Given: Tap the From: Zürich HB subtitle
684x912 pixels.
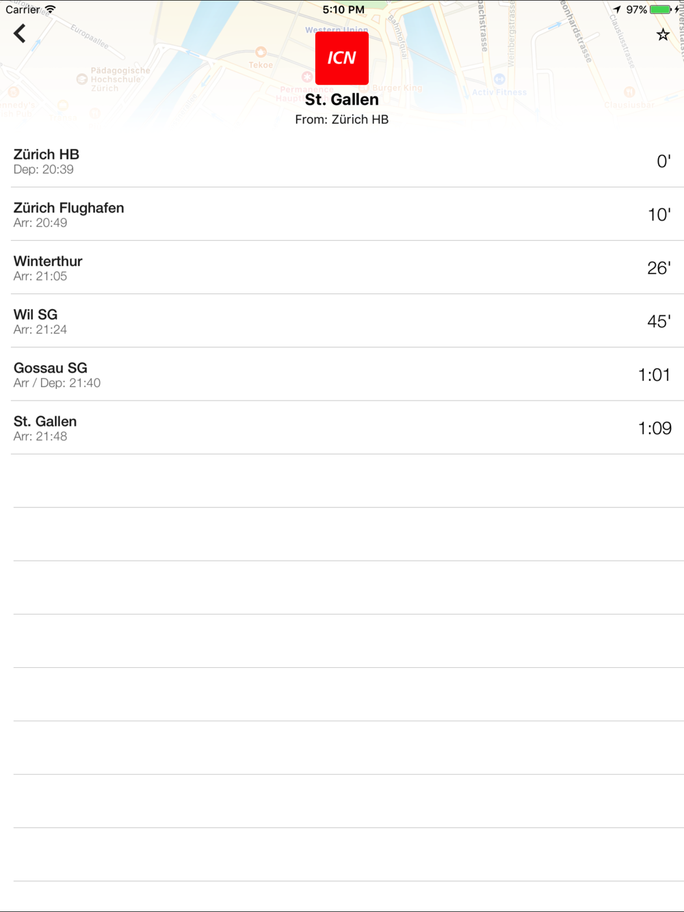Looking at the screenshot, I should coord(342,120).
